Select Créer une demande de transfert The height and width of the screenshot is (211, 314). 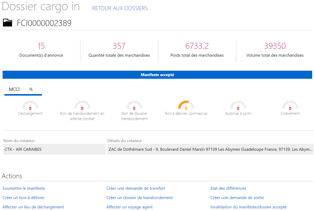click(x=136, y=188)
